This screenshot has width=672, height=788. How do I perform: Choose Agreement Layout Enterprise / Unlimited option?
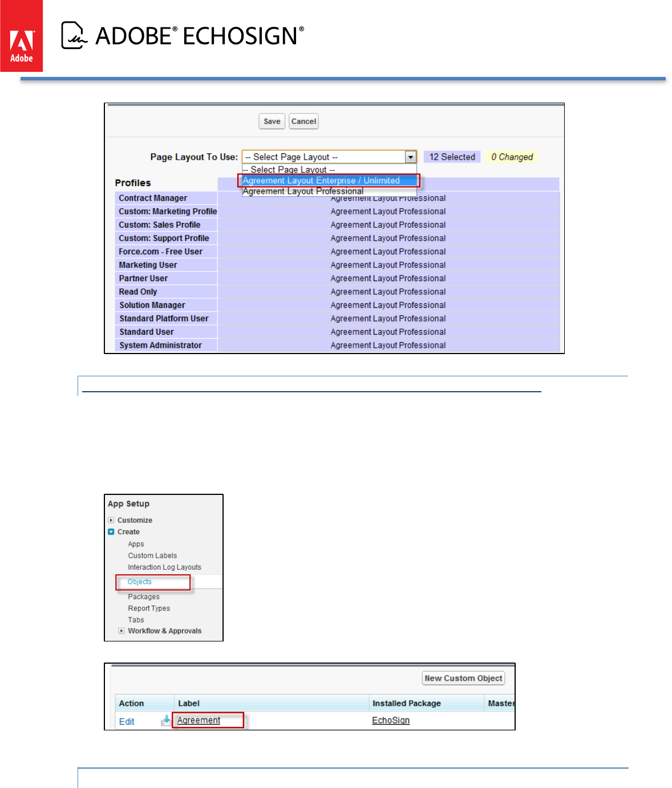pyautogui.click(x=329, y=181)
